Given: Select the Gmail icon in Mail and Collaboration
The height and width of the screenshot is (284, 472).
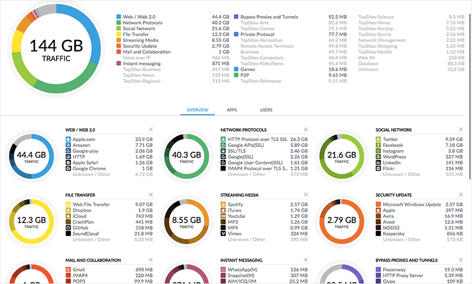Looking at the screenshot, I should click(68, 270).
